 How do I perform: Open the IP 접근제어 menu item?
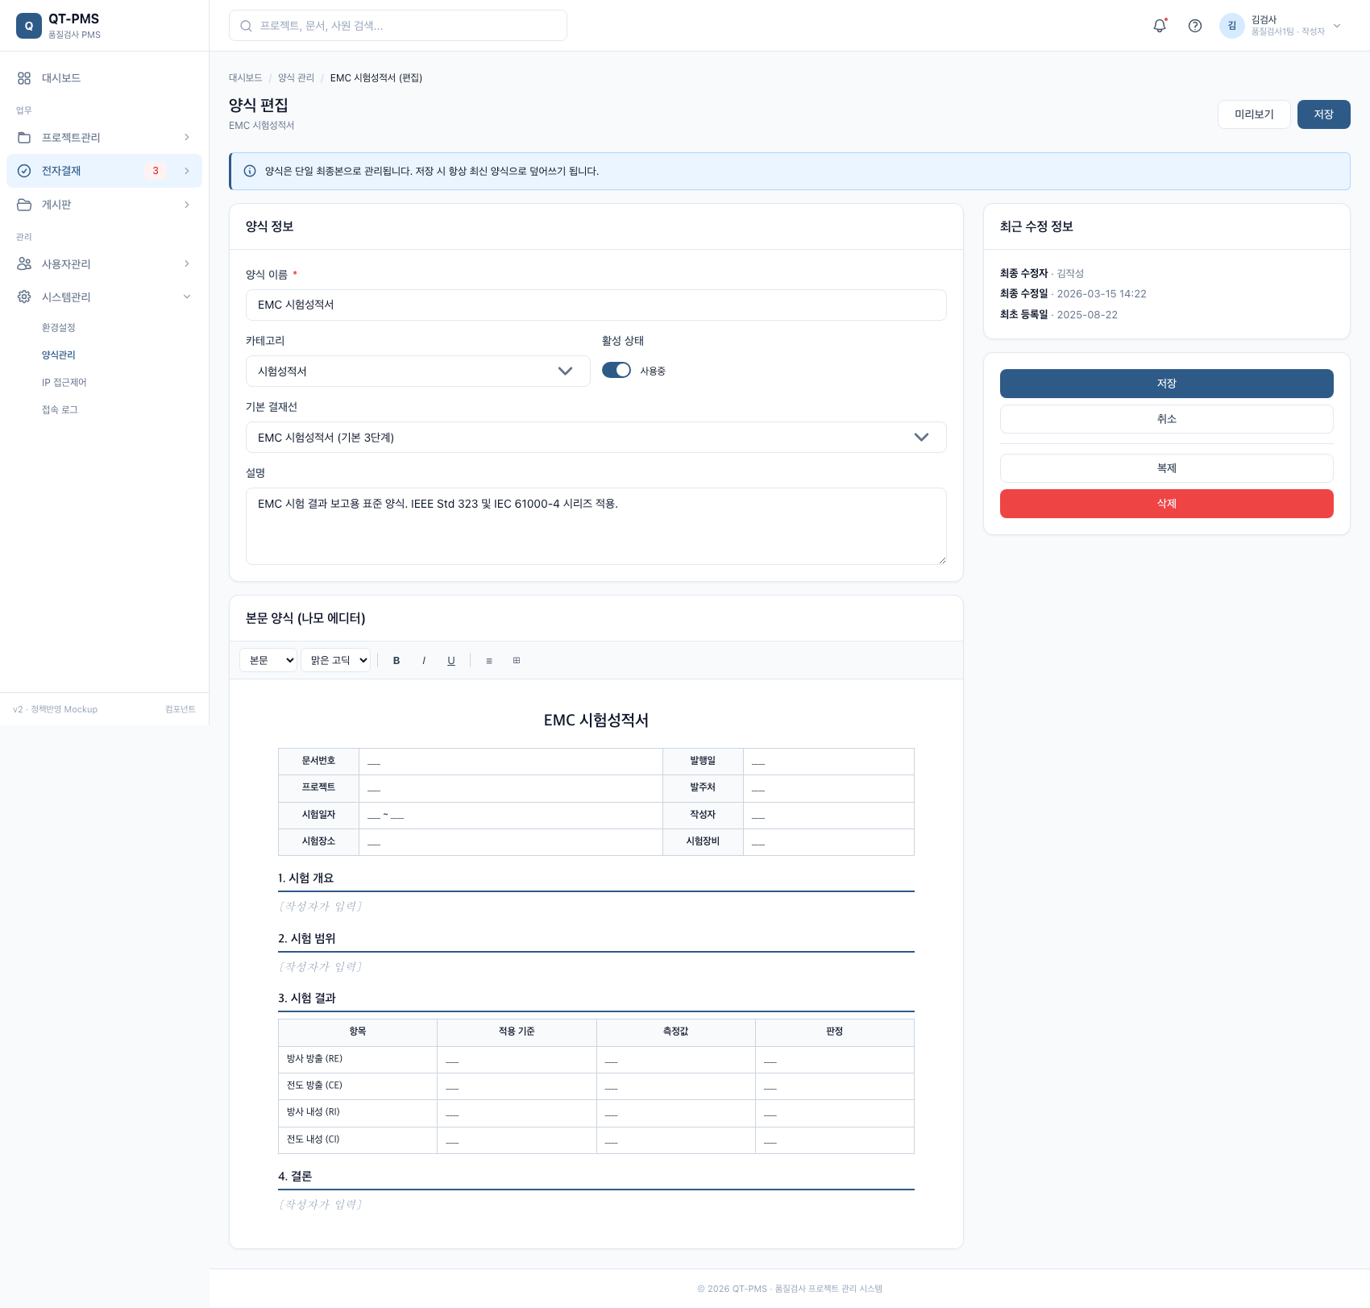64,382
